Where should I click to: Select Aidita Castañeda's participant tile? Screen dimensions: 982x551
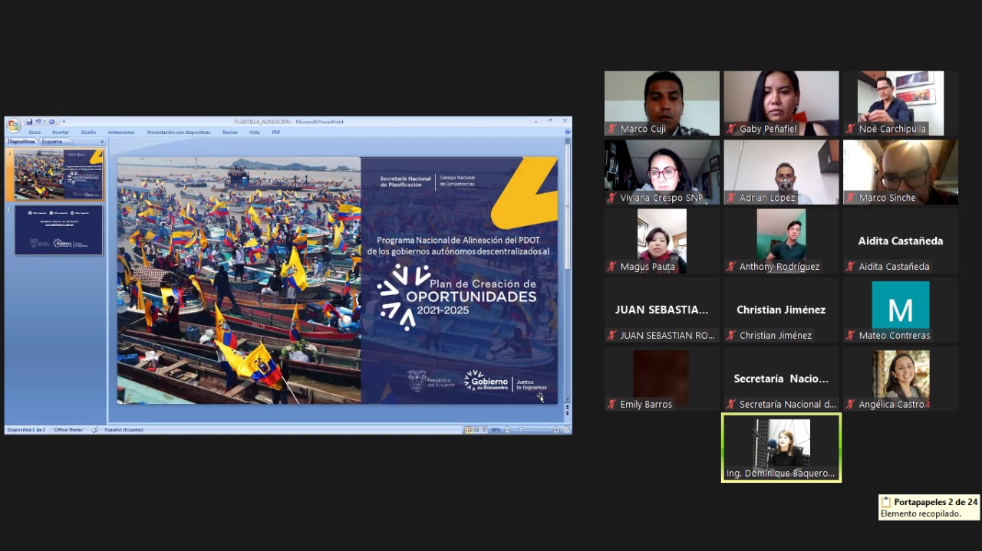point(901,241)
